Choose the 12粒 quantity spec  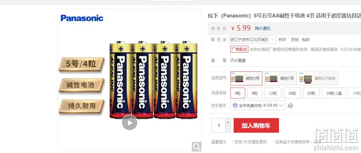[x=273, y=93]
